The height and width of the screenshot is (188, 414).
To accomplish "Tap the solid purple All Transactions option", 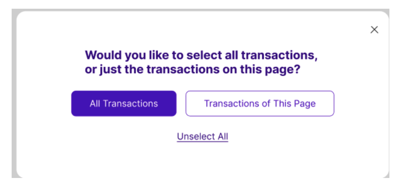I will click(124, 103).
